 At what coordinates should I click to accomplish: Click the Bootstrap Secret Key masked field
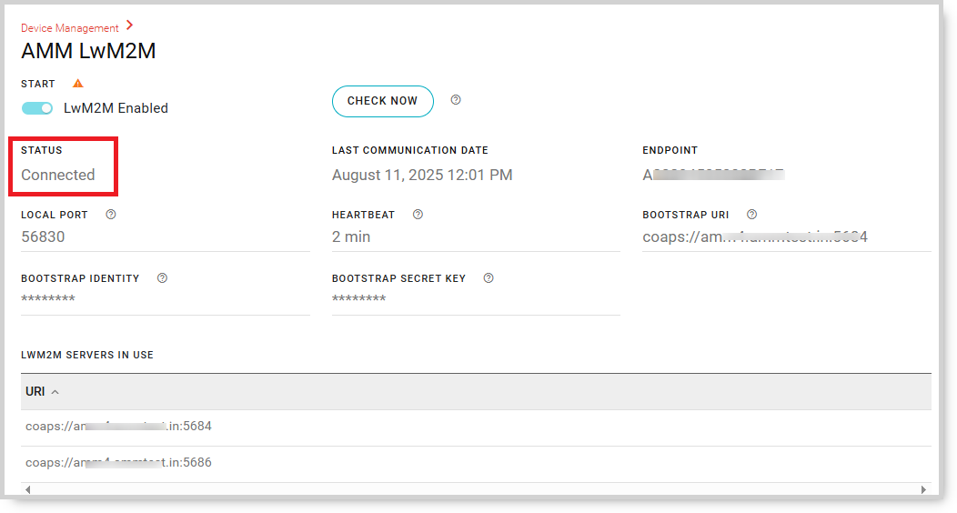(x=475, y=299)
